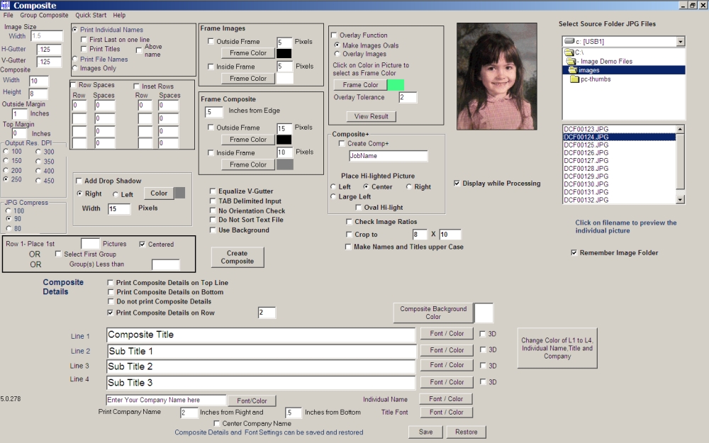Click the Image Demo Files folder icon

[571, 61]
